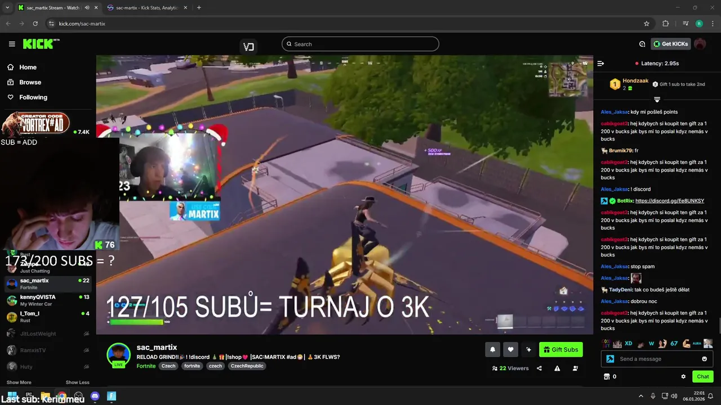Open Kick sidebar hamburger menu
Viewport: 721px width, 405px height.
(x=12, y=44)
